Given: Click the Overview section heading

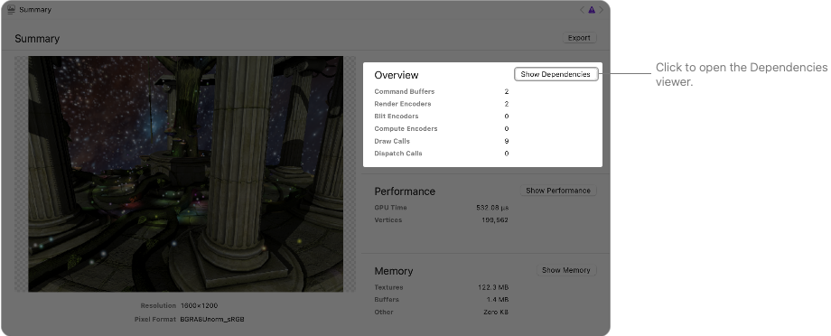Looking at the screenshot, I should (x=397, y=75).
